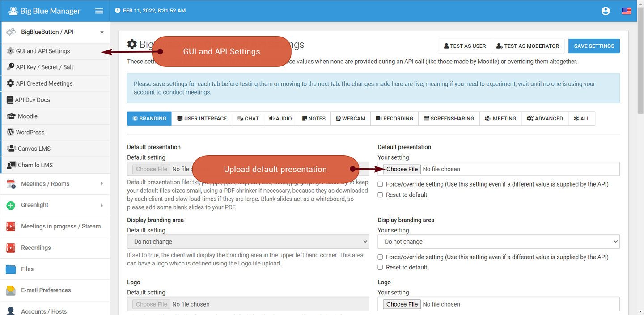Screen dimensions: 644x315
Task: Click the E-mail Preferences envelope icon
Action: coord(11,290)
